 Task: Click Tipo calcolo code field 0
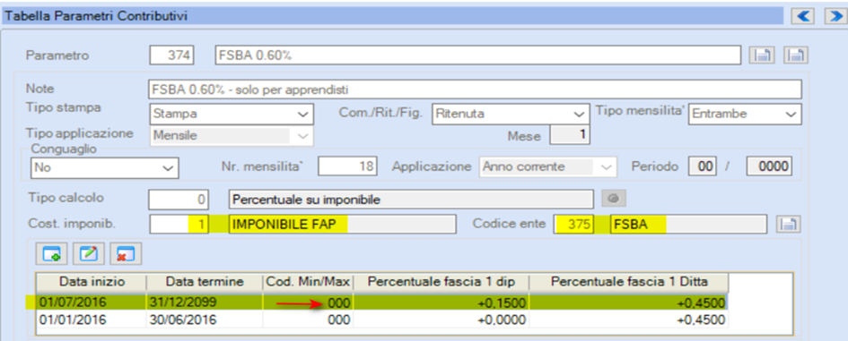click(x=179, y=200)
